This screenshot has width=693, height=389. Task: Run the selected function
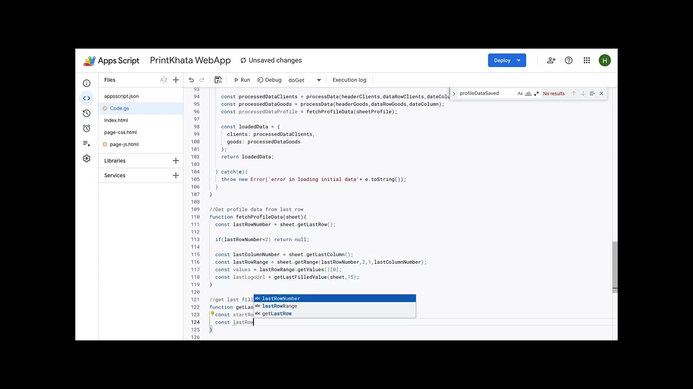pos(242,80)
